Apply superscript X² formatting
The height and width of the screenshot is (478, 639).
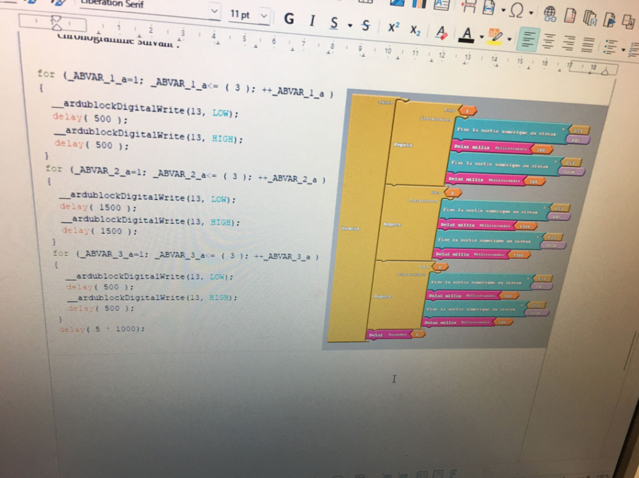394,27
